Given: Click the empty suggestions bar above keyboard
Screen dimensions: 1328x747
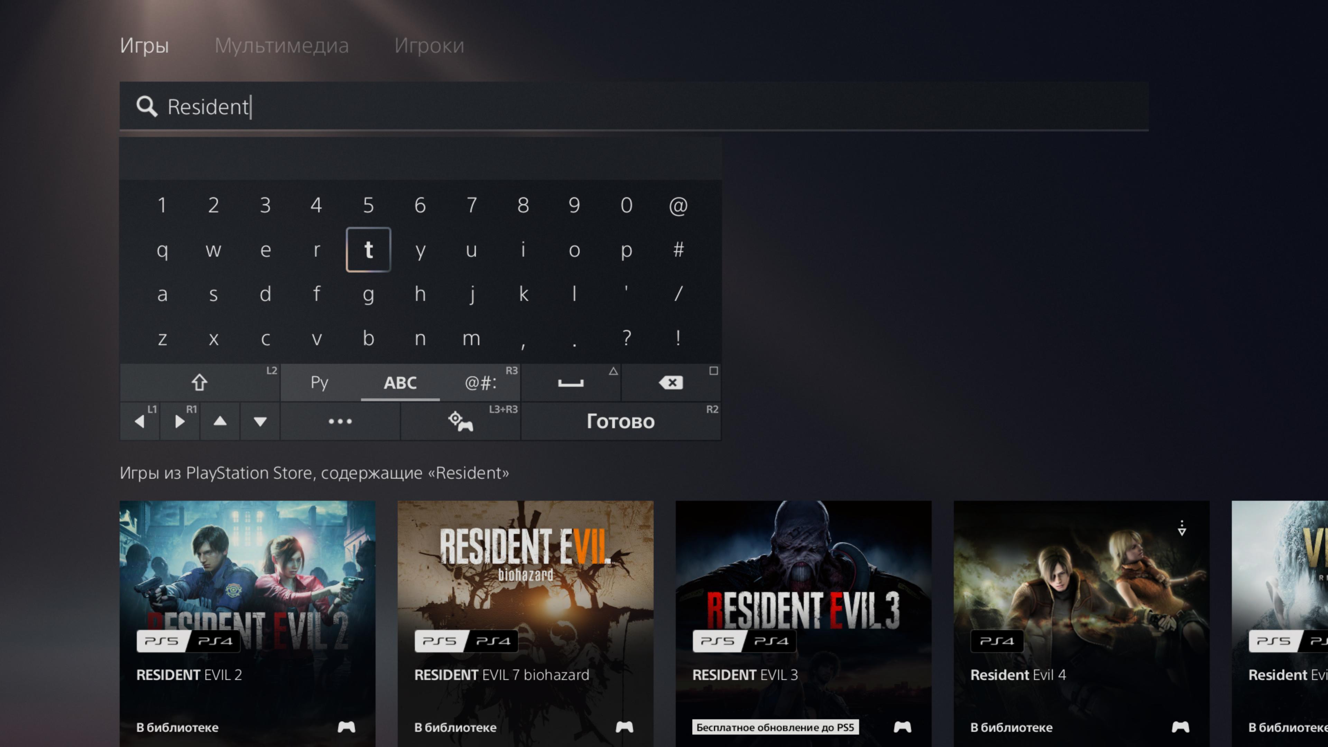Looking at the screenshot, I should pyautogui.click(x=421, y=158).
